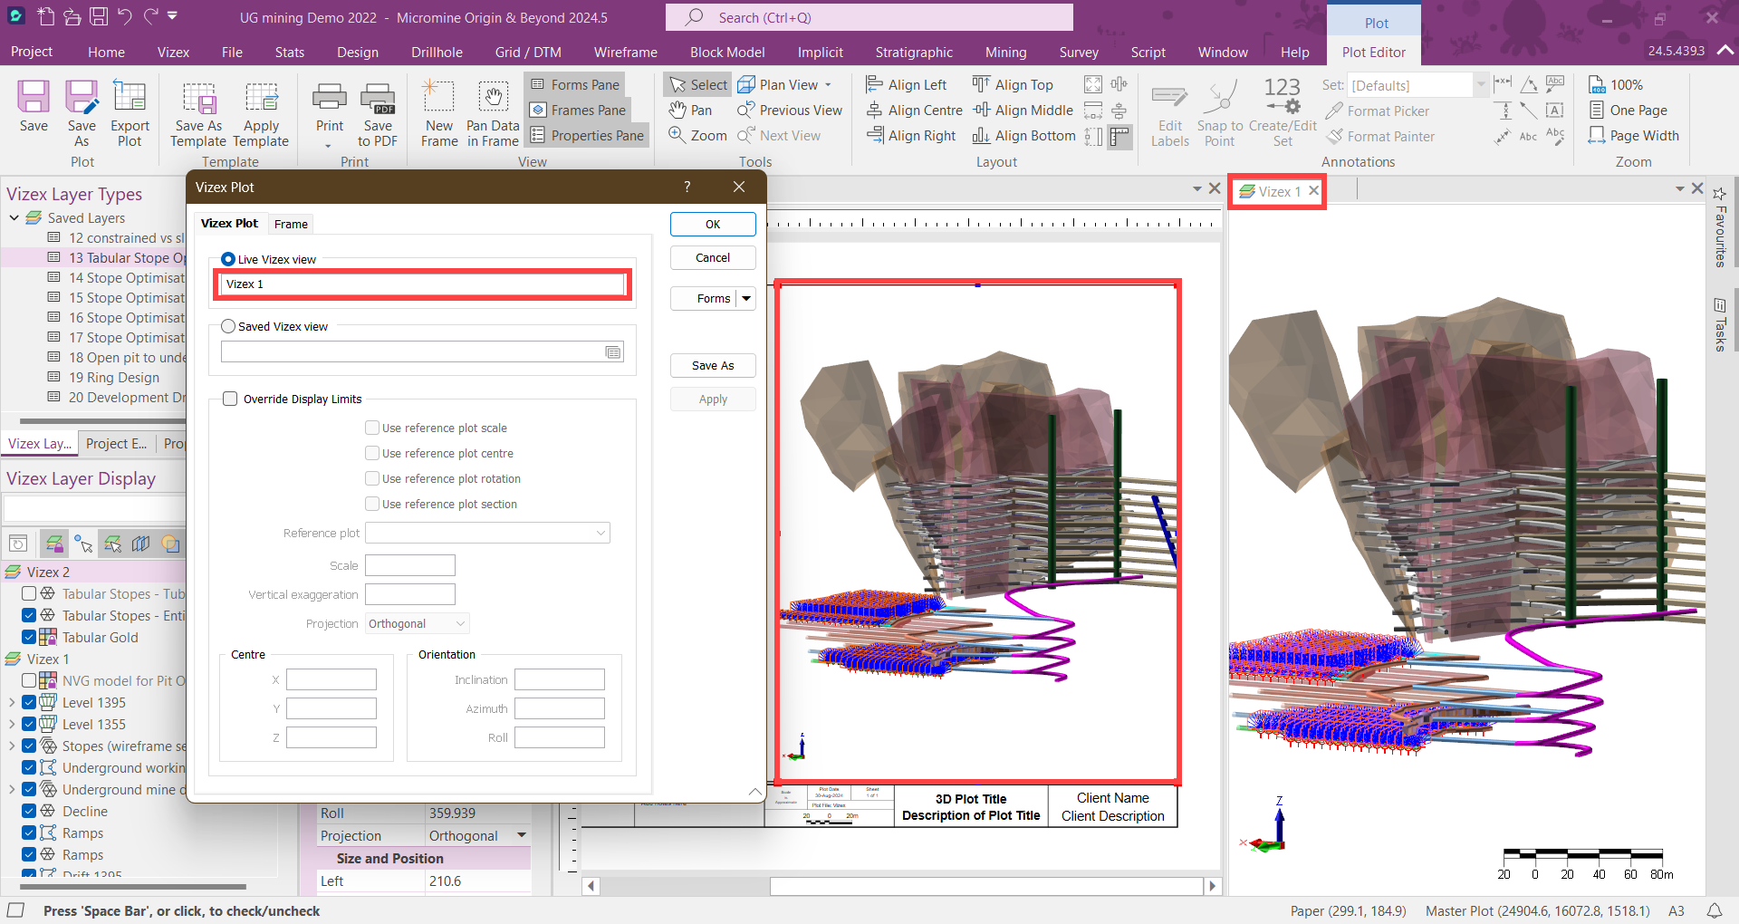Open the Projection dropdown in the dialog
The image size is (1739, 924).
click(461, 623)
